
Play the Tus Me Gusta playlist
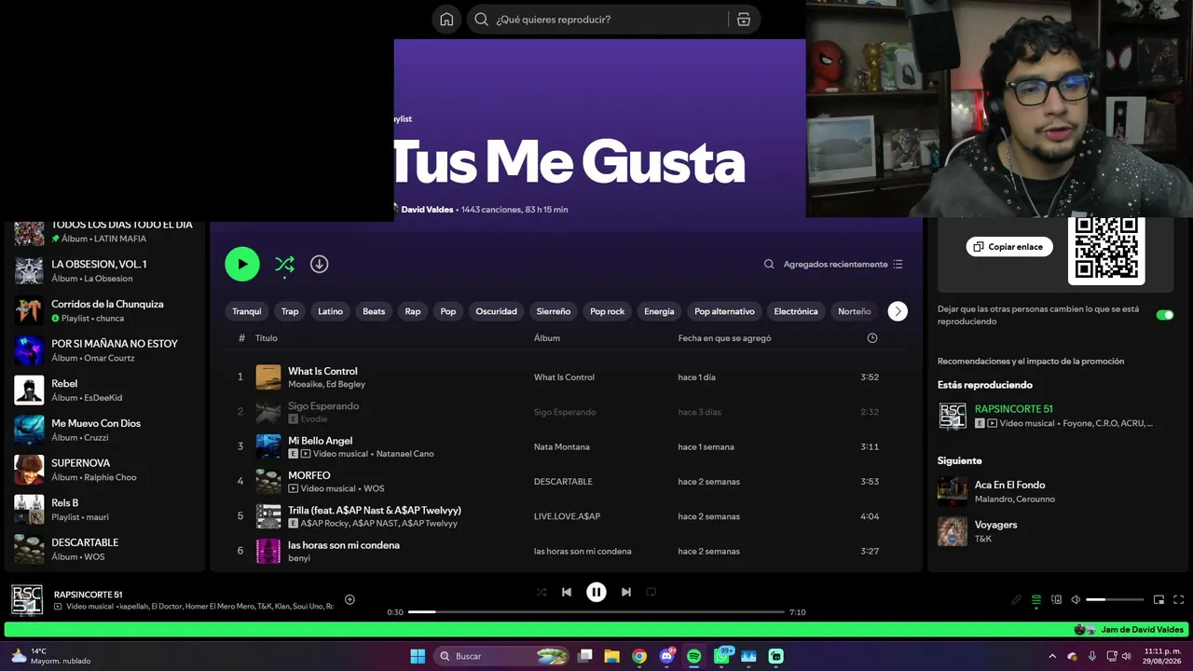[x=242, y=265]
